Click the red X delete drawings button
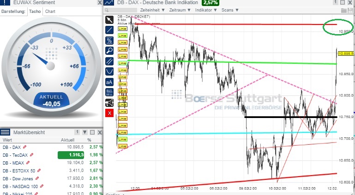Viewport: 355px width, 195px height. [x=109, y=113]
